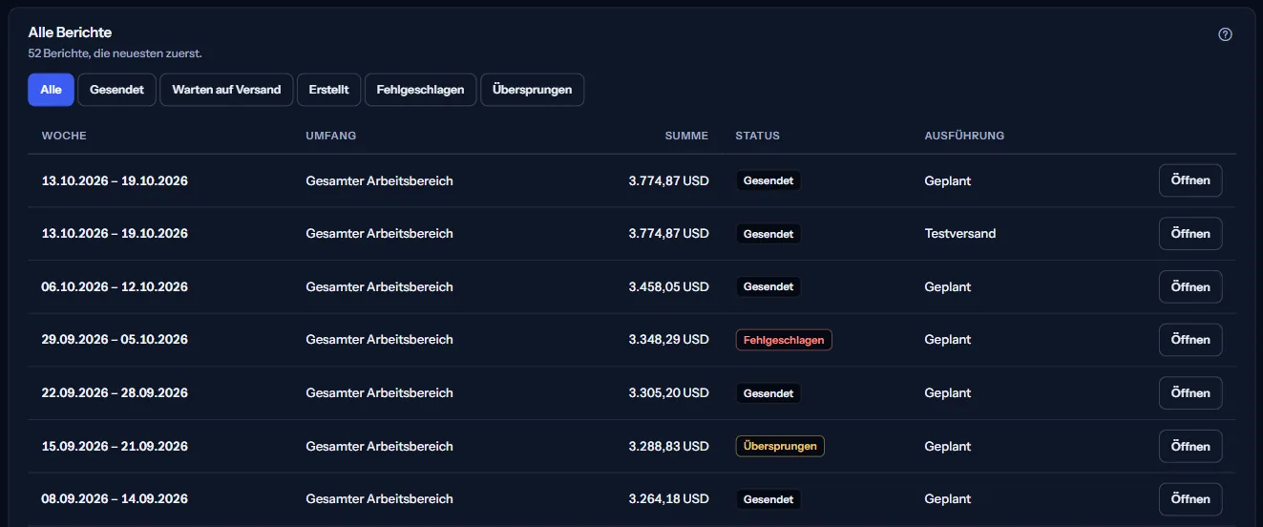Click the Alle Berichte heading
The width and height of the screenshot is (1263, 527).
(x=70, y=32)
